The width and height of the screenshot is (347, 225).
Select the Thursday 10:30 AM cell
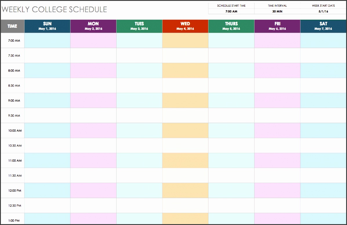(231, 145)
